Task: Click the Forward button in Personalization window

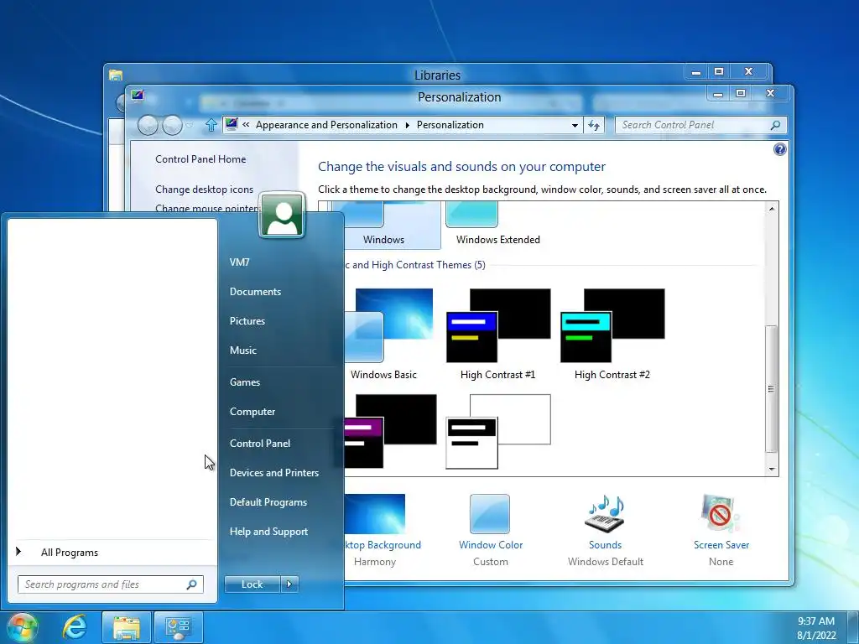Action: (172, 125)
